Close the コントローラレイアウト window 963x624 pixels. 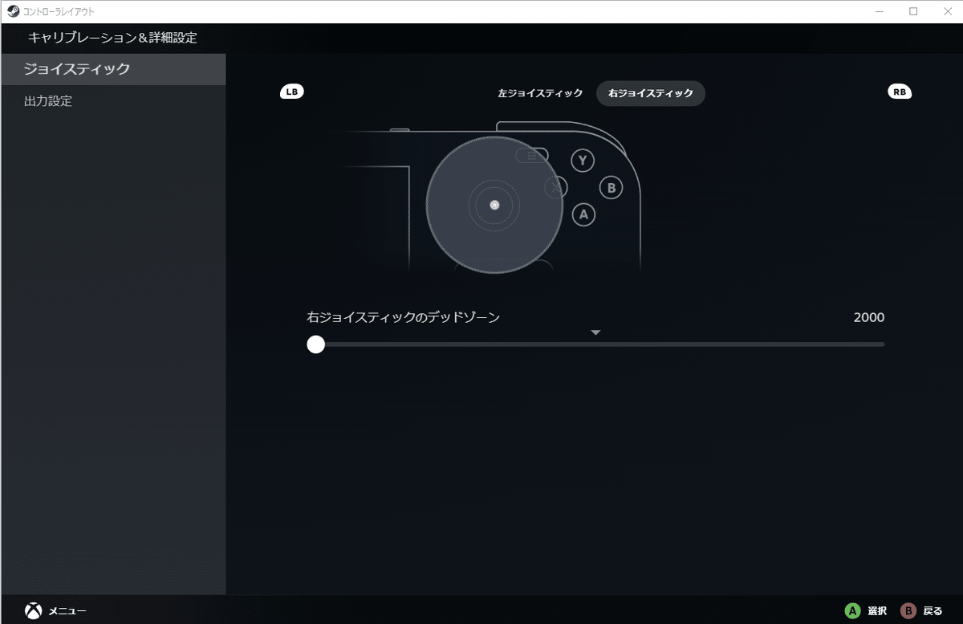click(946, 11)
